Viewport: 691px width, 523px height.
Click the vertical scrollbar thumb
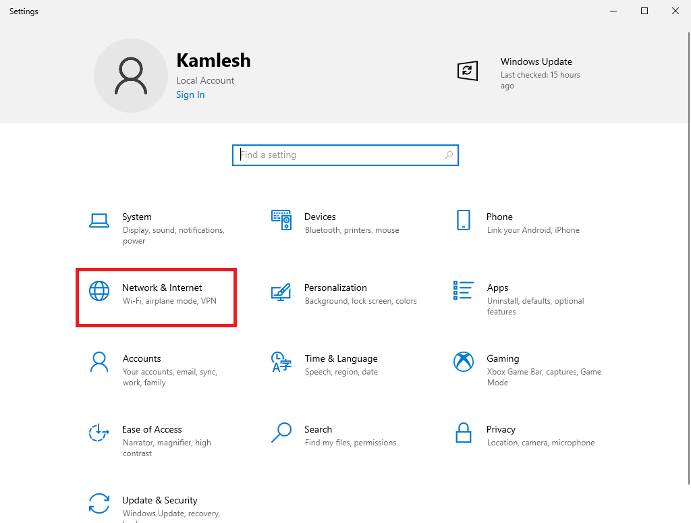click(689, 258)
